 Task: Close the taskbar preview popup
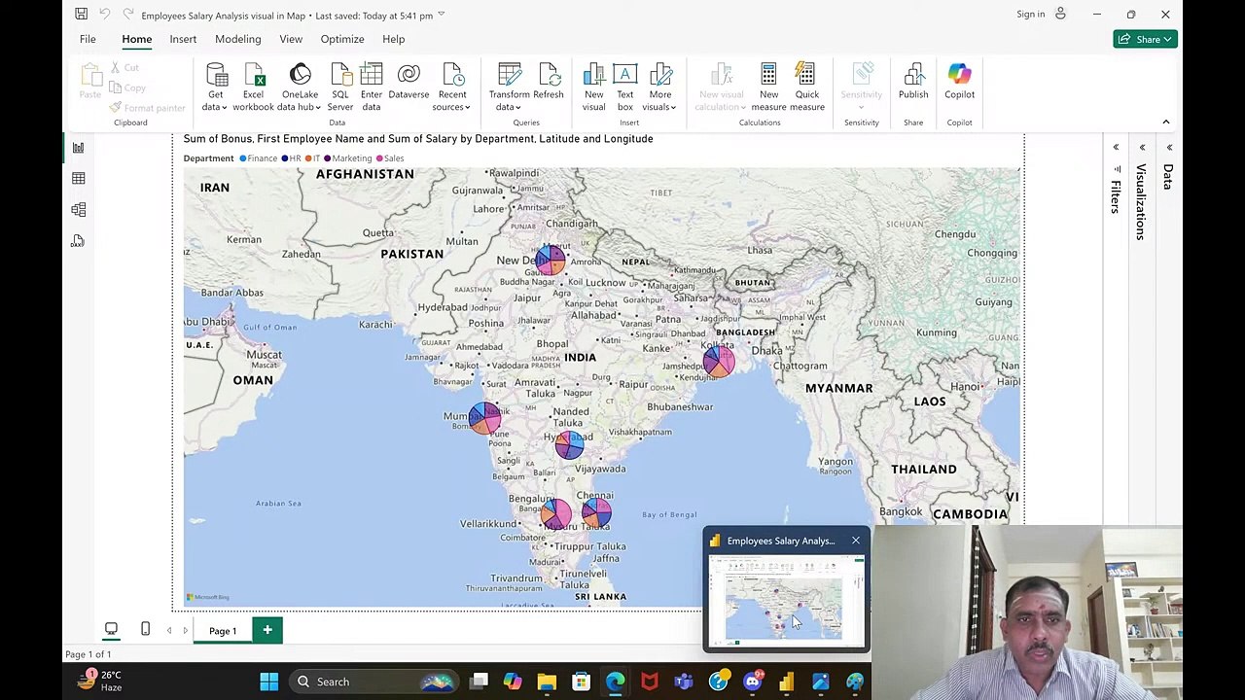tap(856, 541)
